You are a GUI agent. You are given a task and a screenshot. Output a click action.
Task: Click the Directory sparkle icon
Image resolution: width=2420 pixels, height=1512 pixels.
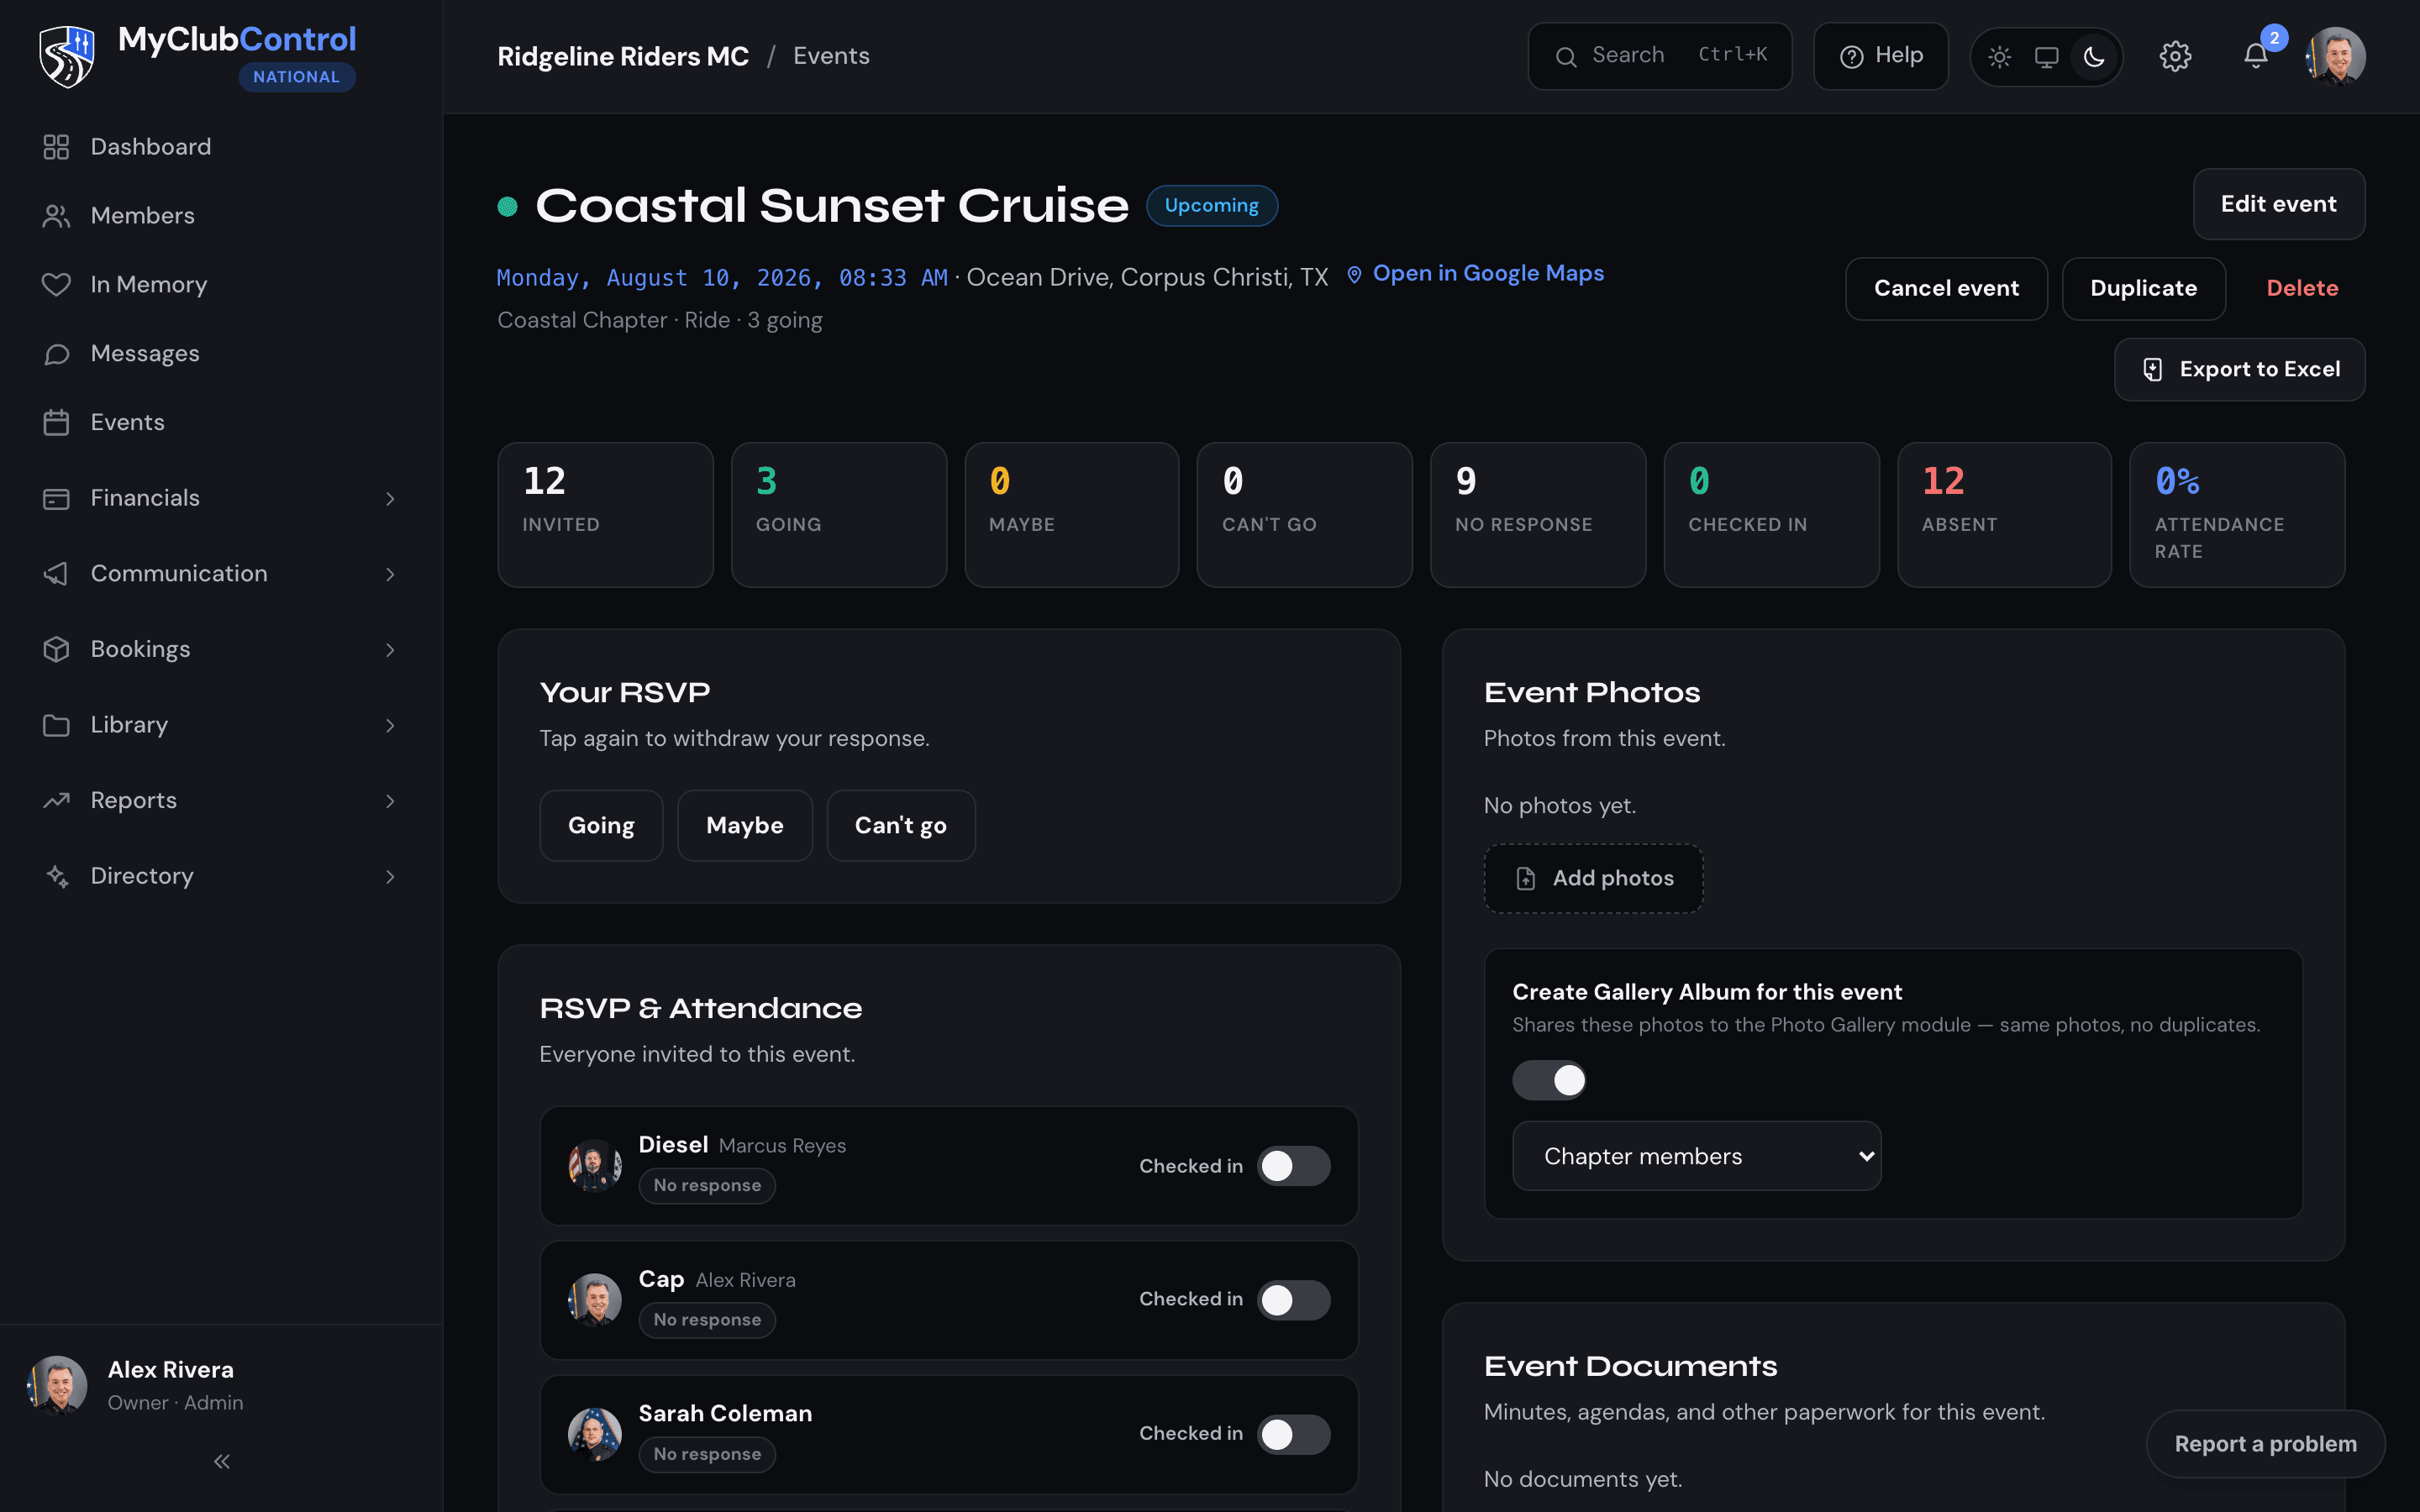point(56,876)
